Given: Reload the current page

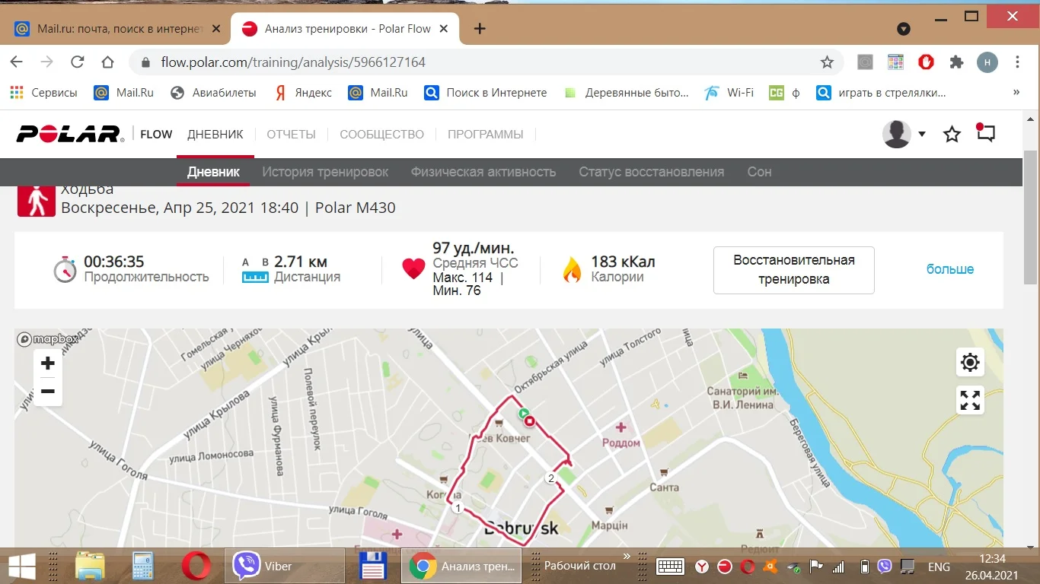Looking at the screenshot, I should click(77, 62).
